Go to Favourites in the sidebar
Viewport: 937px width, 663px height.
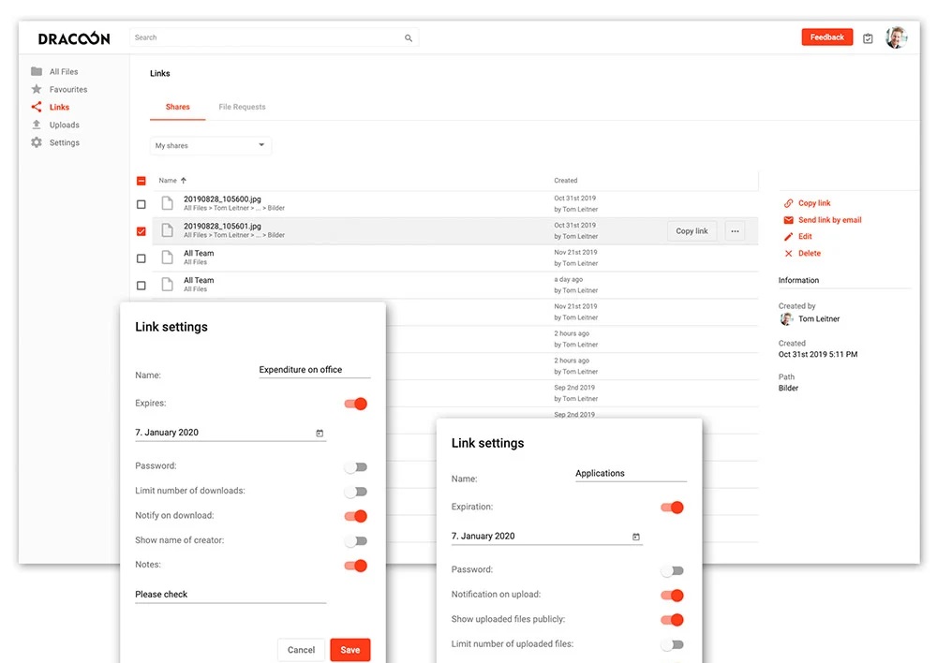[67, 90]
